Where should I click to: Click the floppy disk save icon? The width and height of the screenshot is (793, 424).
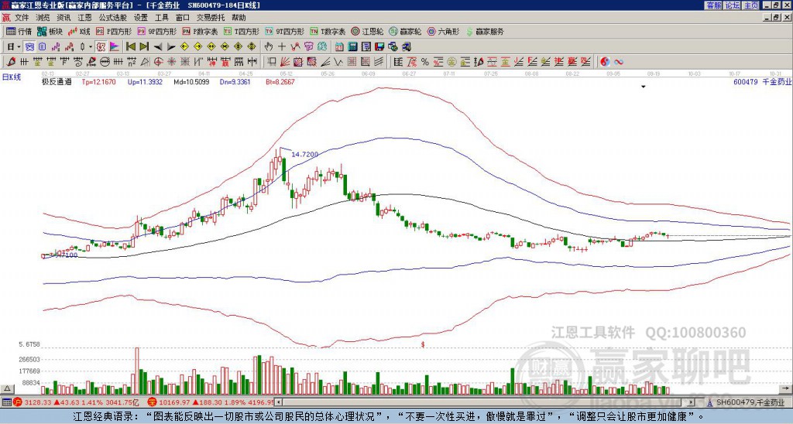click(379, 46)
